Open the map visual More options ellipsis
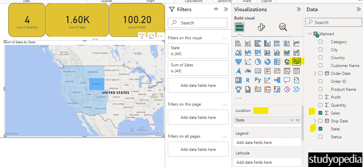 pyautogui.click(x=161, y=36)
